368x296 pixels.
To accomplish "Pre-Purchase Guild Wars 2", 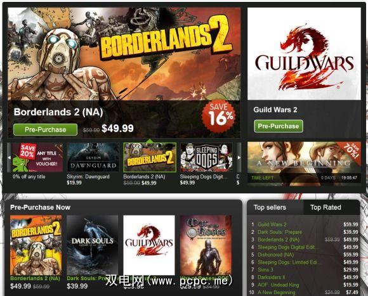I will (279, 126).
